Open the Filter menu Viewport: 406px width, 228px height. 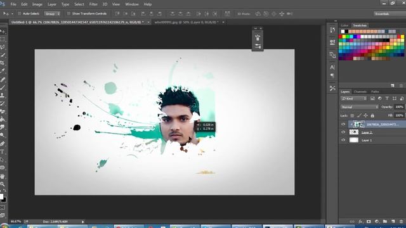(x=93, y=4)
